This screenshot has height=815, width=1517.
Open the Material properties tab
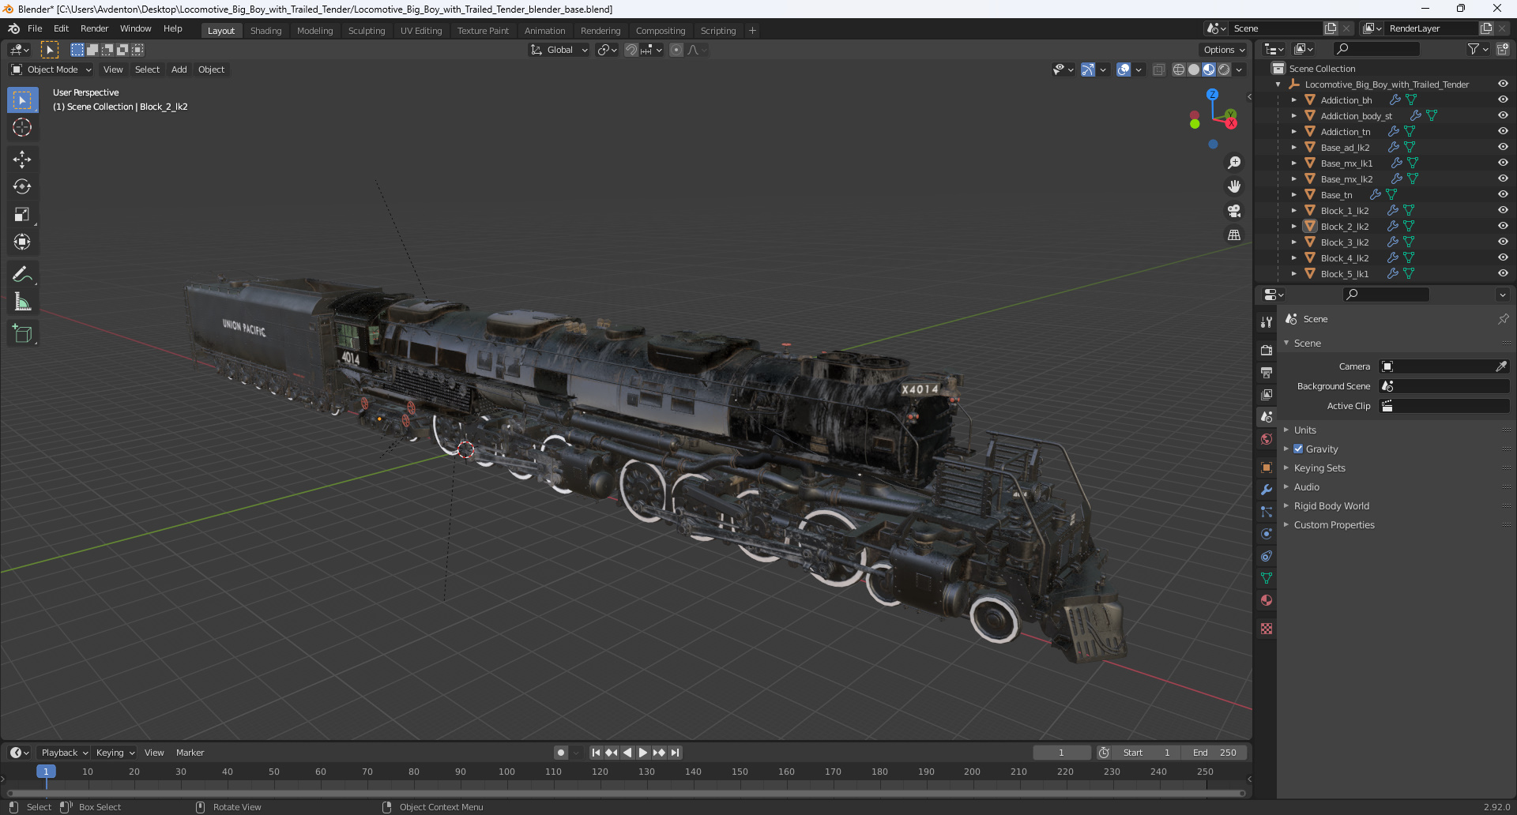1267,600
